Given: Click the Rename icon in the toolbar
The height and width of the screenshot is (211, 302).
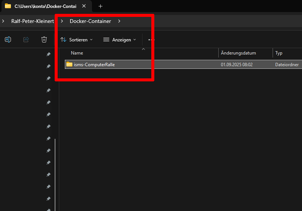Looking at the screenshot, I should pos(8,39).
